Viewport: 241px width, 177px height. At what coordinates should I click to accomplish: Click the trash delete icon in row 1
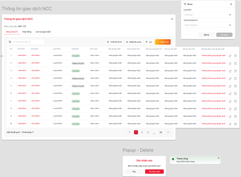pos(235,56)
